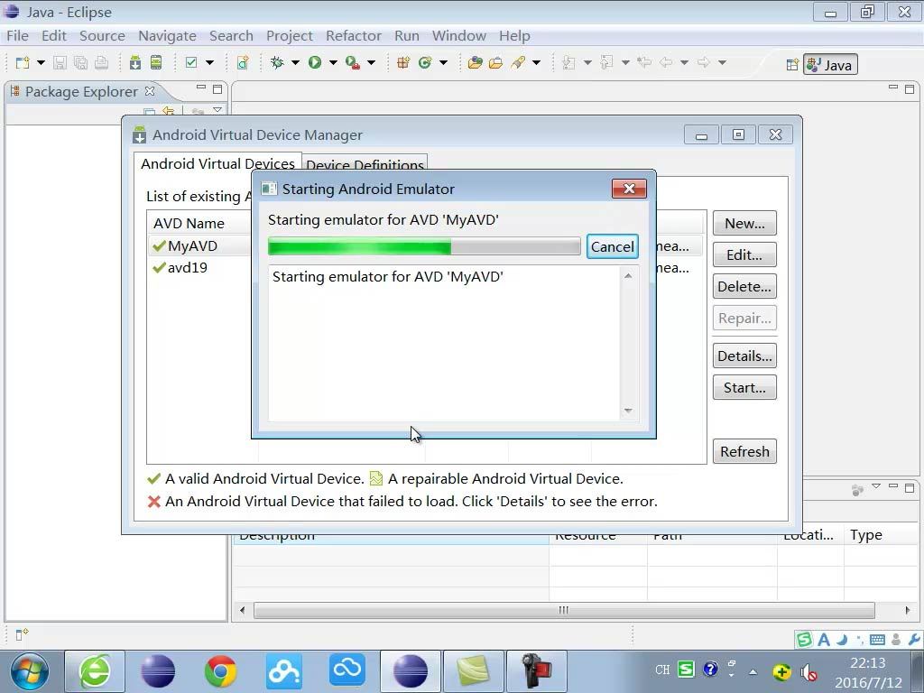The width and height of the screenshot is (924, 693).
Task: Toggle the IME soft keyboard icon
Action: coord(877,640)
